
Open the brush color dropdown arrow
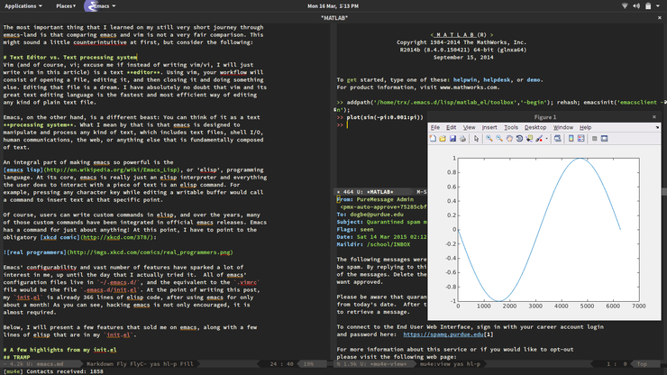tap(546, 139)
